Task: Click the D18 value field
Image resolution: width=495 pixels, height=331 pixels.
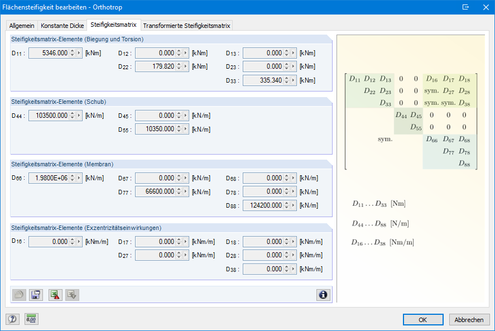Action: point(263,242)
